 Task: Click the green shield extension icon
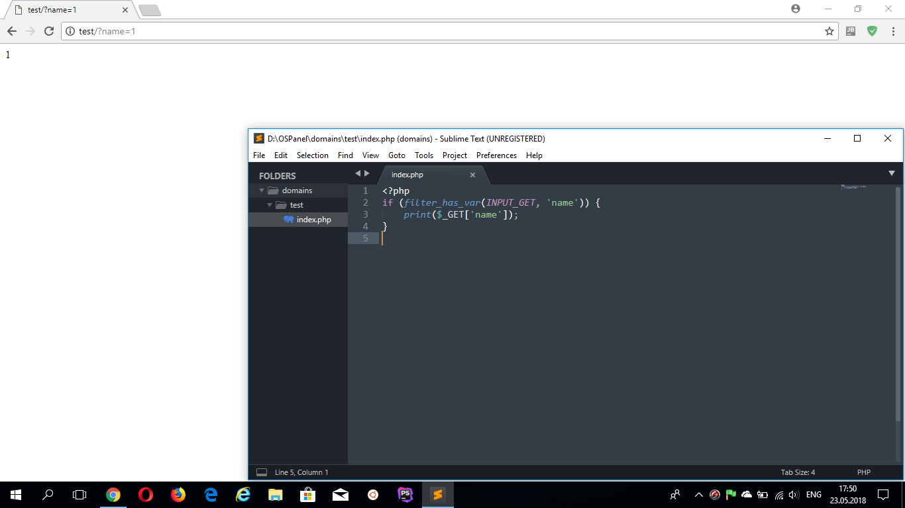point(872,31)
